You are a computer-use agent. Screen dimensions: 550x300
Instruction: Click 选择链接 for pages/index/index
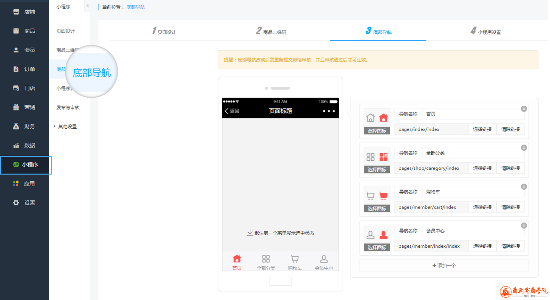tap(482, 129)
